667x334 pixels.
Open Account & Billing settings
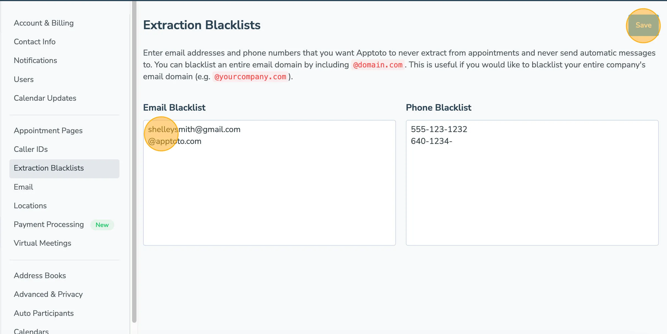coord(44,23)
